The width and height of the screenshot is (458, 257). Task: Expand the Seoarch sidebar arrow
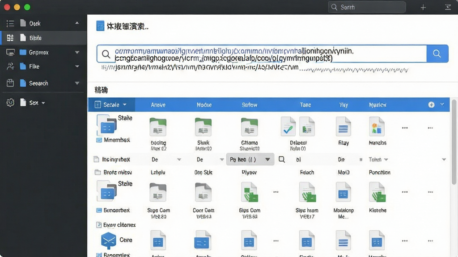point(77,83)
